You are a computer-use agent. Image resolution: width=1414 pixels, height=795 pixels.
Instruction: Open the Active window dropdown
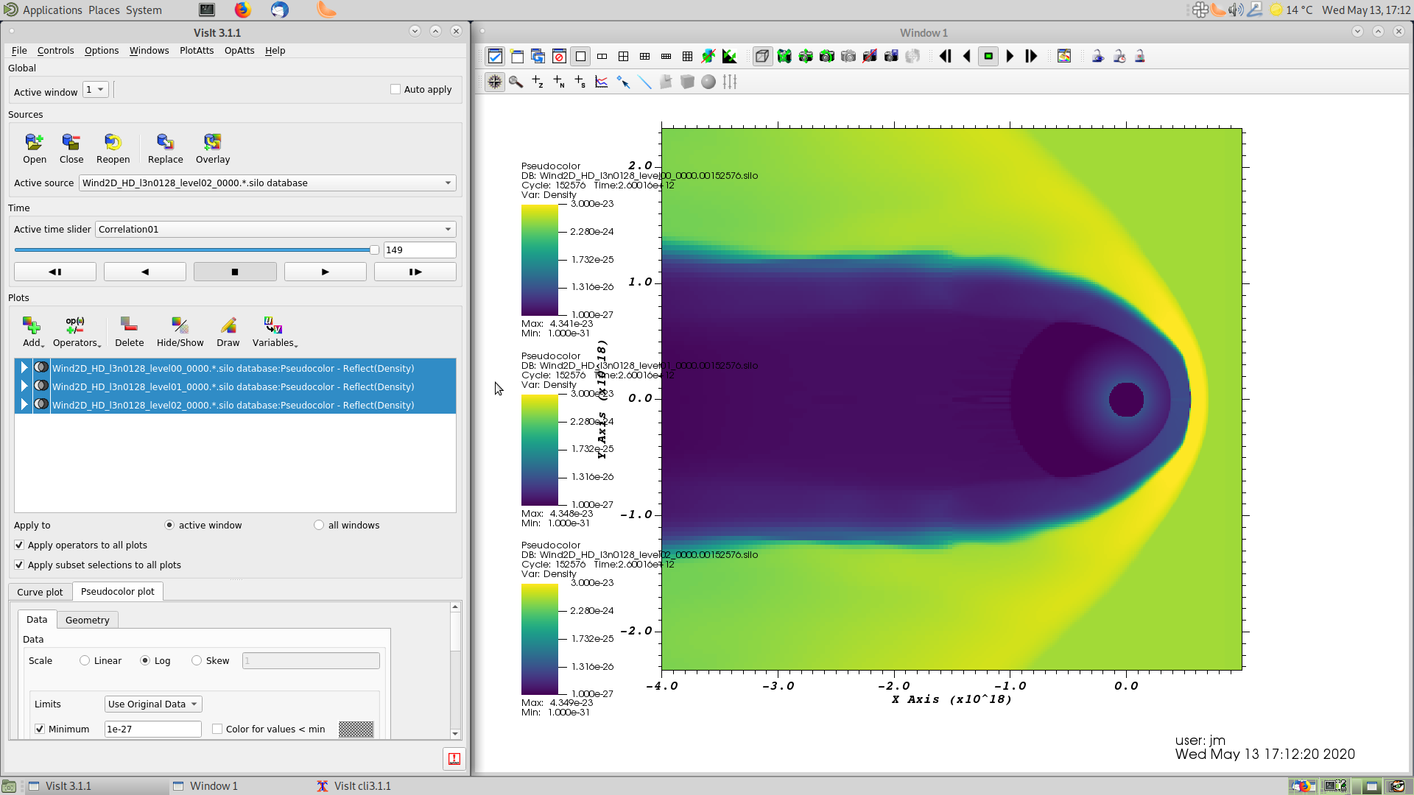96,89
